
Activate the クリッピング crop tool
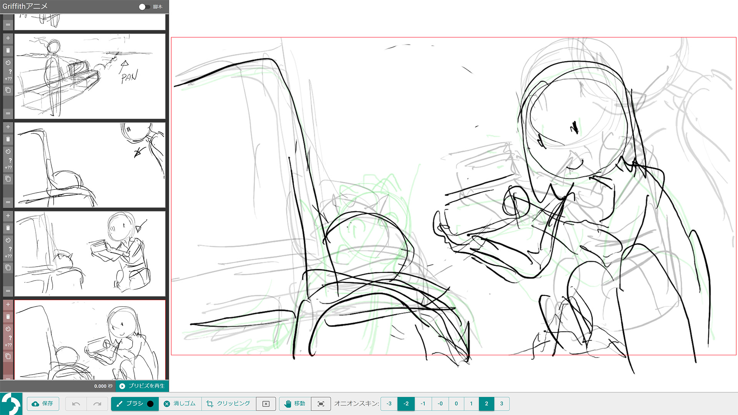(x=228, y=403)
